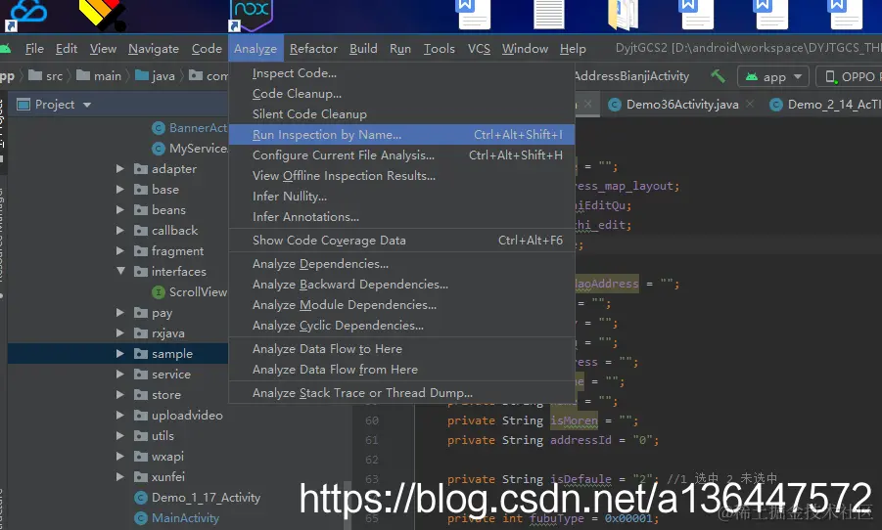This screenshot has height=530, width=882.
Task: Open the Refactor menu
Action: click(313, 49)
